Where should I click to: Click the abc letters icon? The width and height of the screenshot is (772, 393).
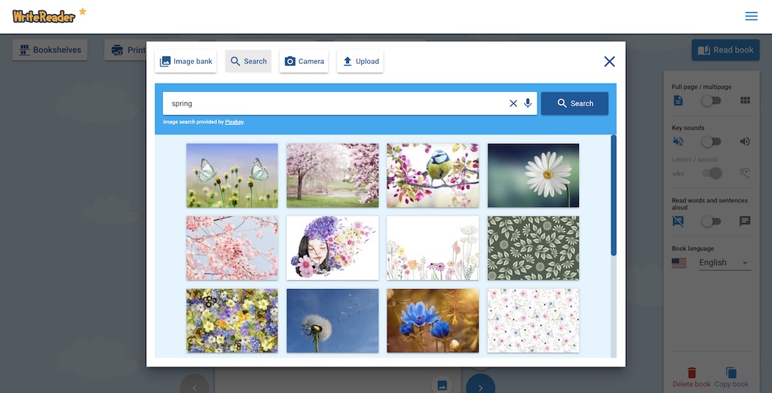coord(678,173)
